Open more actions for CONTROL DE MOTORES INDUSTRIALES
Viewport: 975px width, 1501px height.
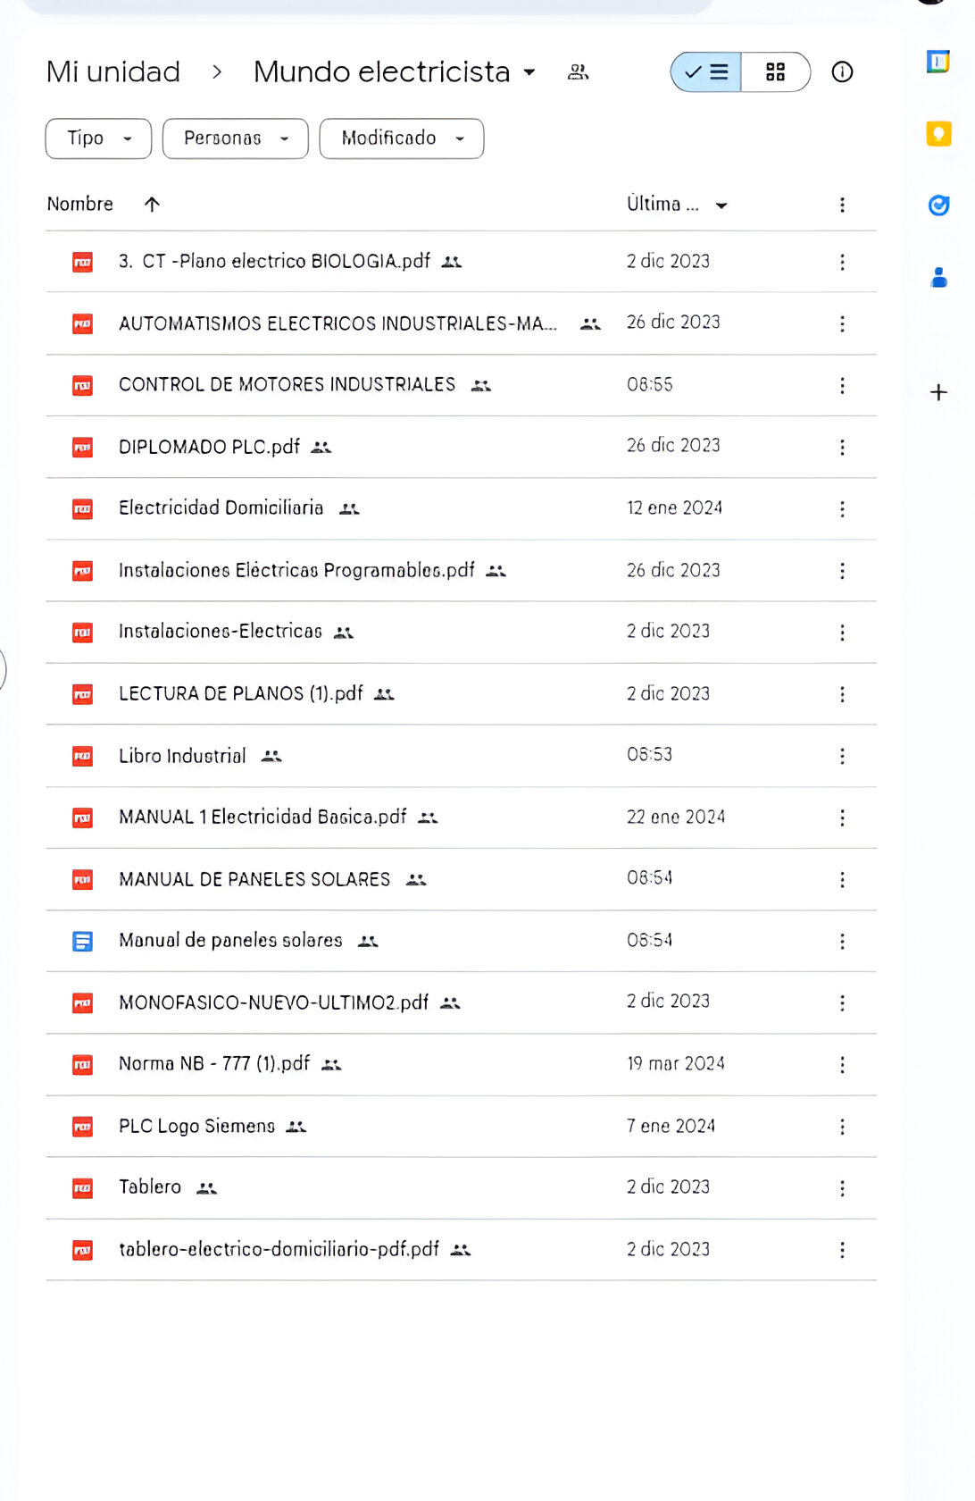(x=842, y=385)
